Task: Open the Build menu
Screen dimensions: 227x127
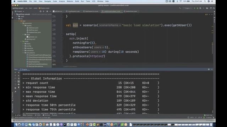Action: 77,1
